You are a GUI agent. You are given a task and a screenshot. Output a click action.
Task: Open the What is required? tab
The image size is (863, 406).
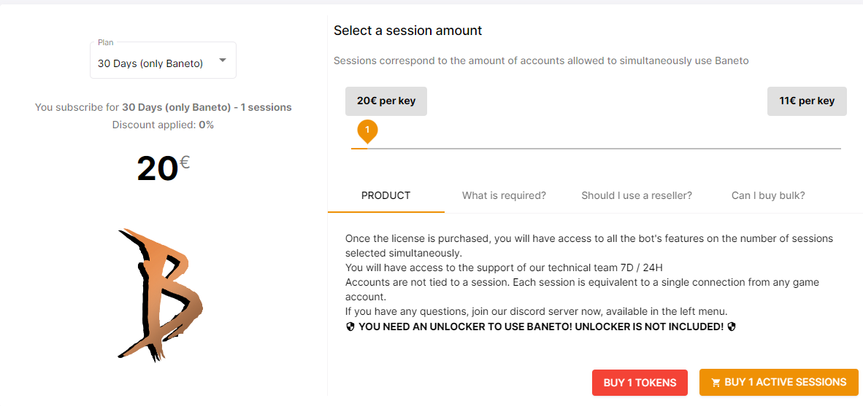click(505, 195)
